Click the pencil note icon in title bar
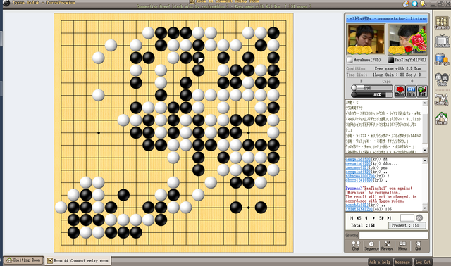Image resolution: width=451 pixels, height=266 pixels. pos(406,4)
